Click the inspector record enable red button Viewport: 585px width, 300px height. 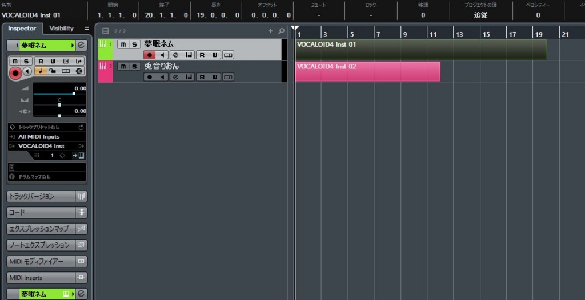click(x=15, y=74)
